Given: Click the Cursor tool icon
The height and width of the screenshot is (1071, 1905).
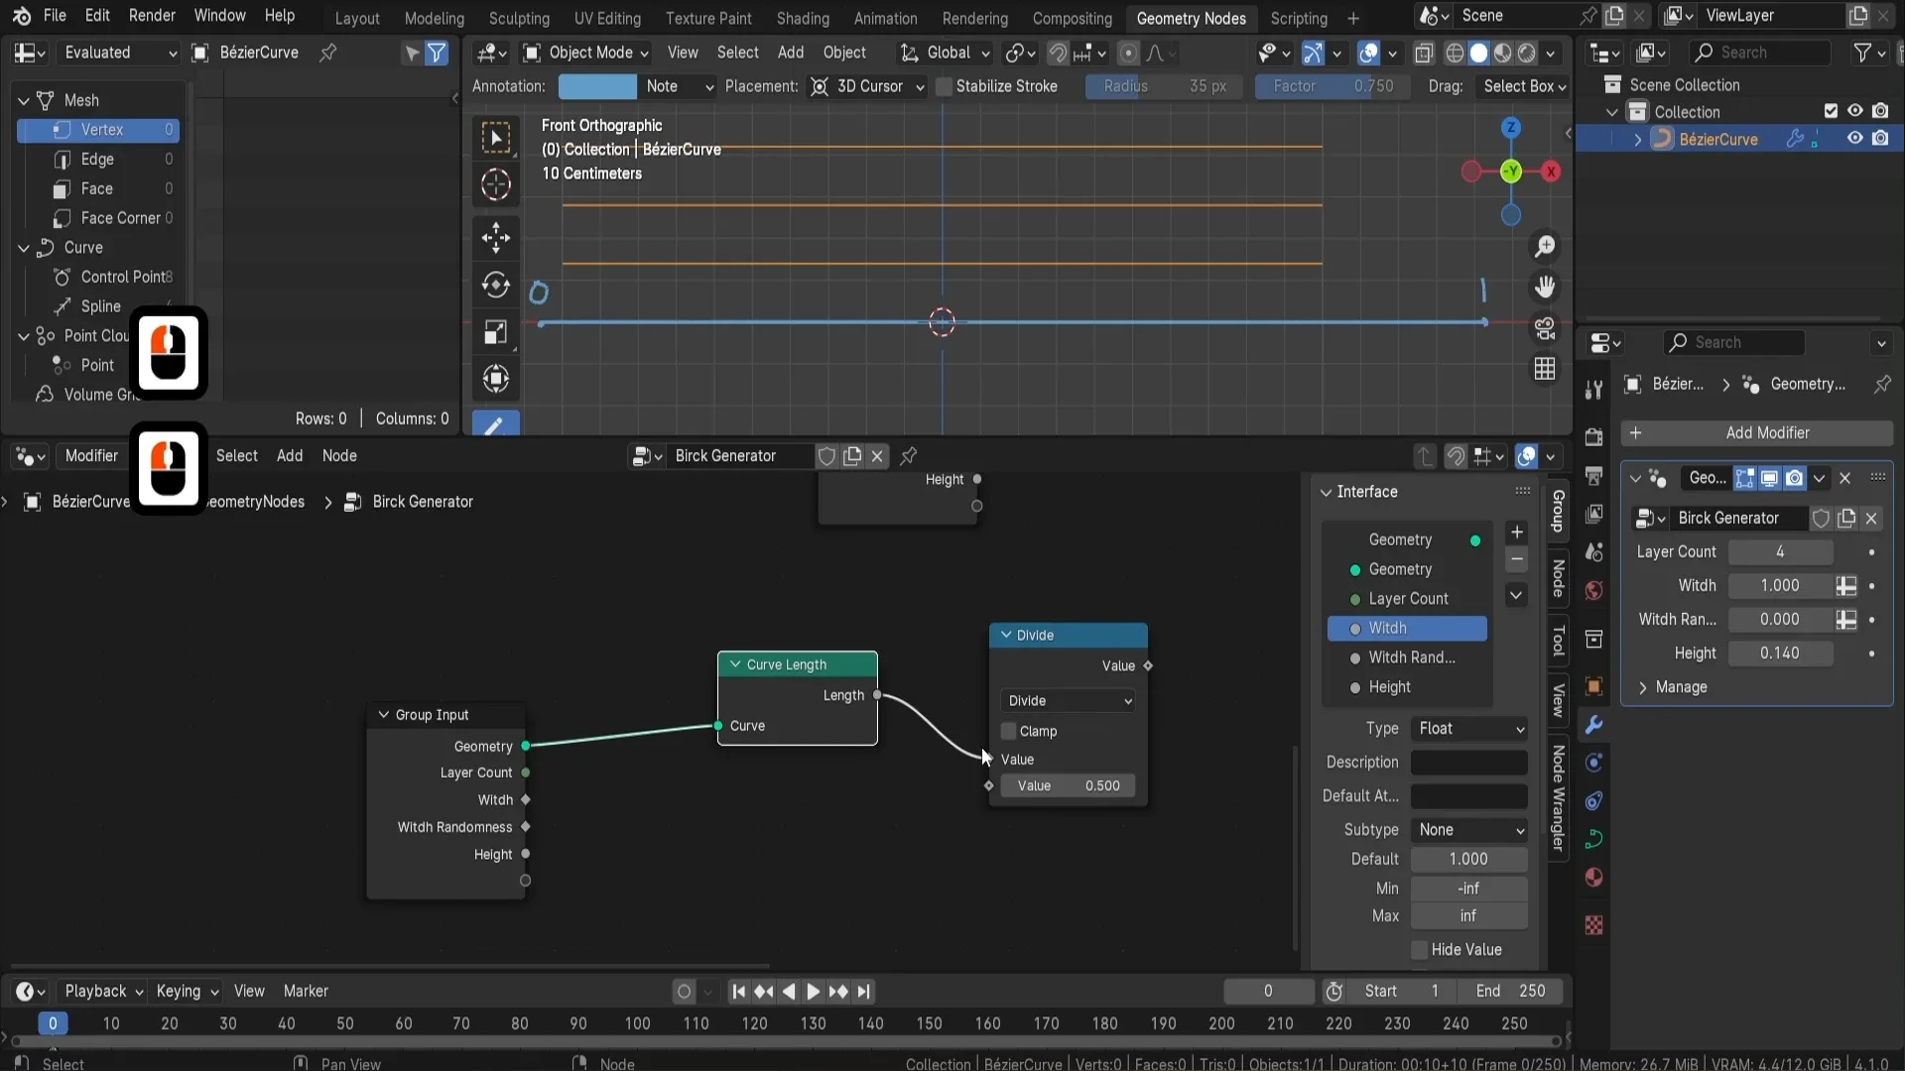Looking at the screenshot, I should click(495, 185).
